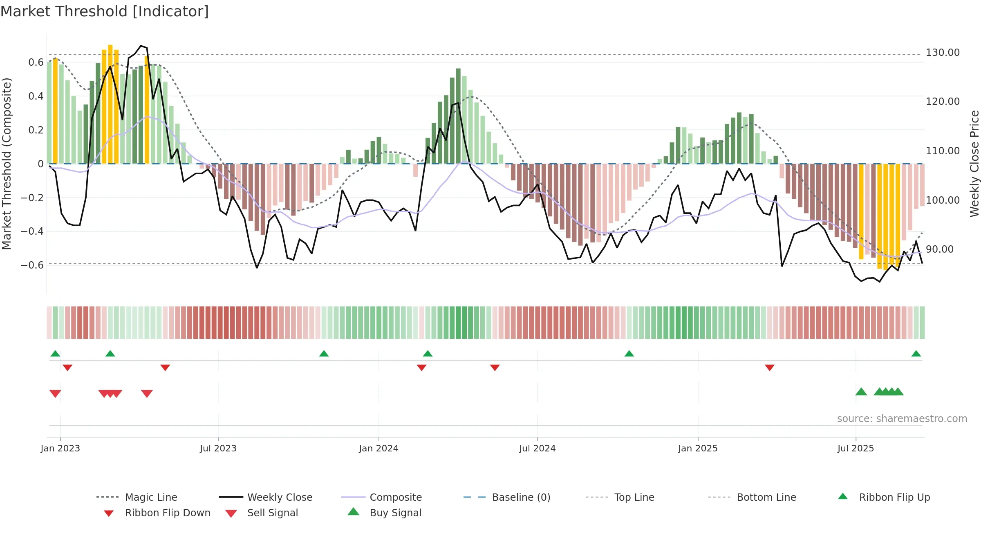Click the Jul 2024 x-axis label
981x551 pixels.
coord(538,448)
